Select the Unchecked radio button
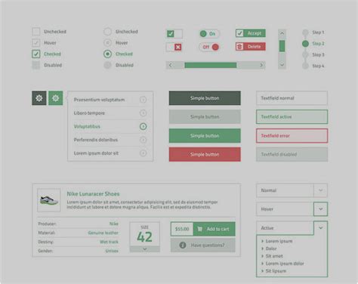358x284 pixels. point(107,32)
